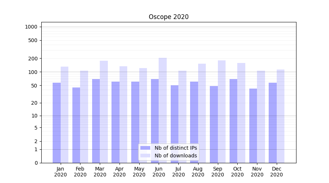Select the 'Nb of downloads' legend label
329x183 pixels.
tap(175, 156)
